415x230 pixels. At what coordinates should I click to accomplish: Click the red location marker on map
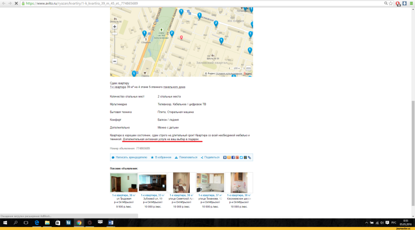(x=181, y=37)
